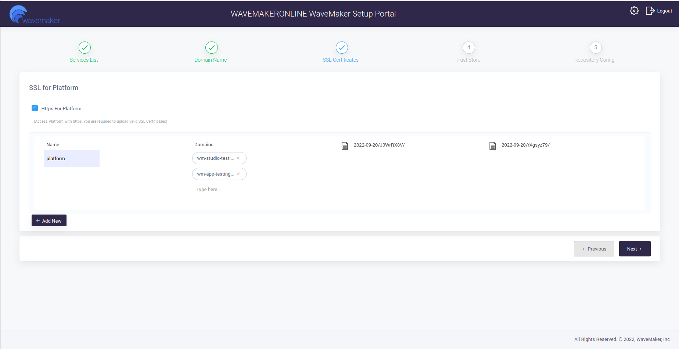The width and height of the screenshot is (679, 349).
Task: Click the Next button
Action: [635, 249]
